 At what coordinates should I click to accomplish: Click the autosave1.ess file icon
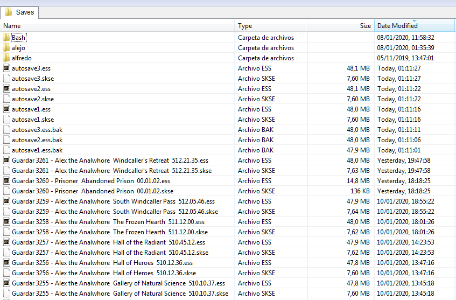6,109
